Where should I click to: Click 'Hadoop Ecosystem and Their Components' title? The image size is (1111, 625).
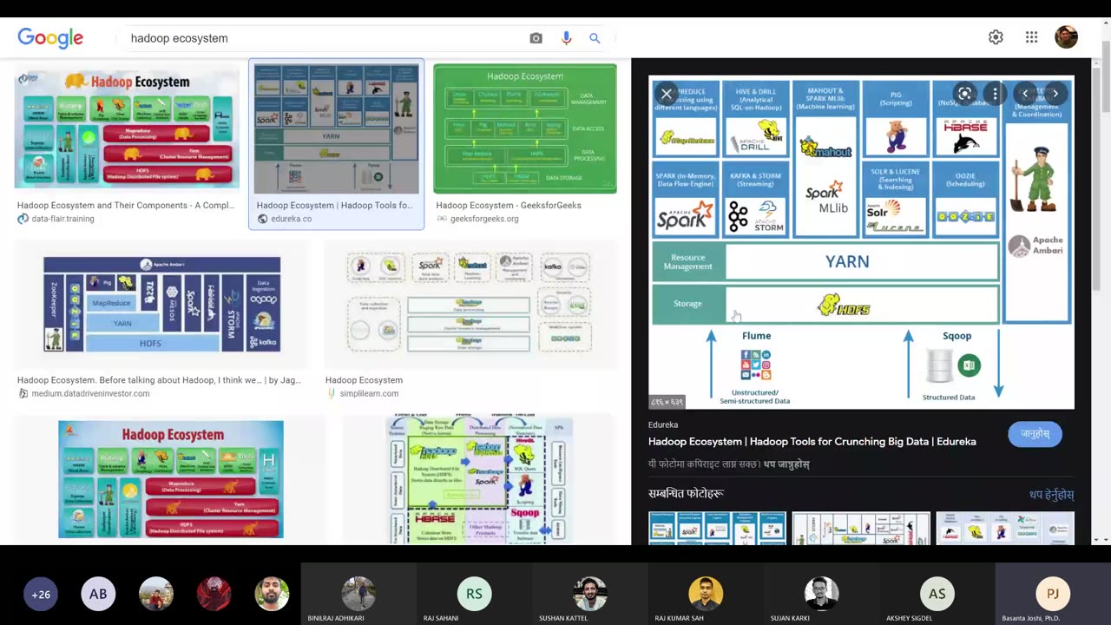coord(126,206)
